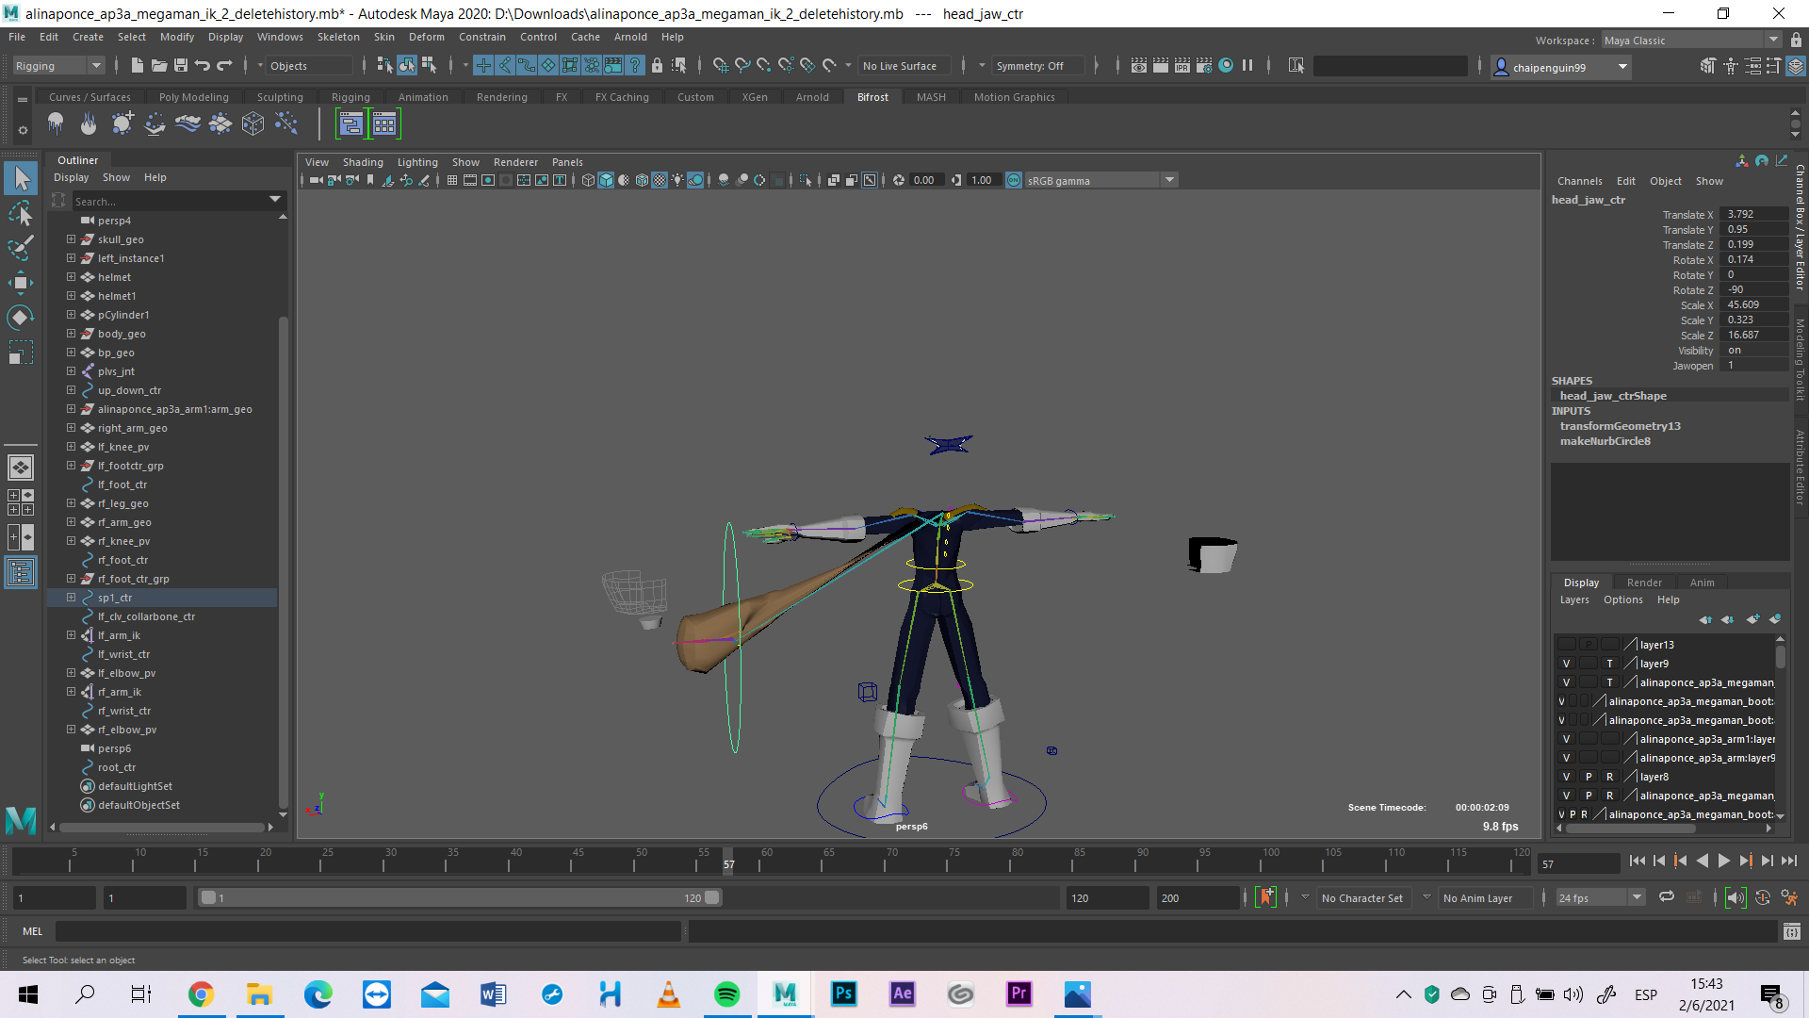Click the Undo arrow icon
The width and height of the screenshot is (1809, 1018).
[203, 65]
